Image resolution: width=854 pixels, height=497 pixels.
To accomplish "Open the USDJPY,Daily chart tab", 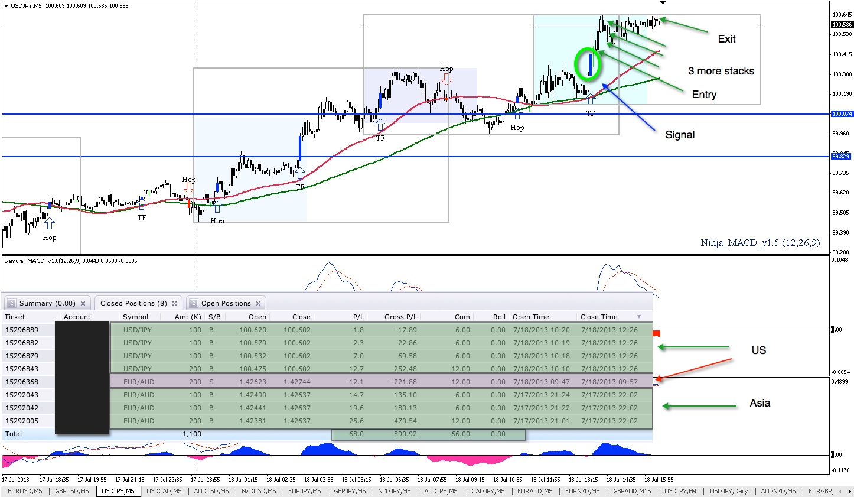I will (x=729, y=491).
